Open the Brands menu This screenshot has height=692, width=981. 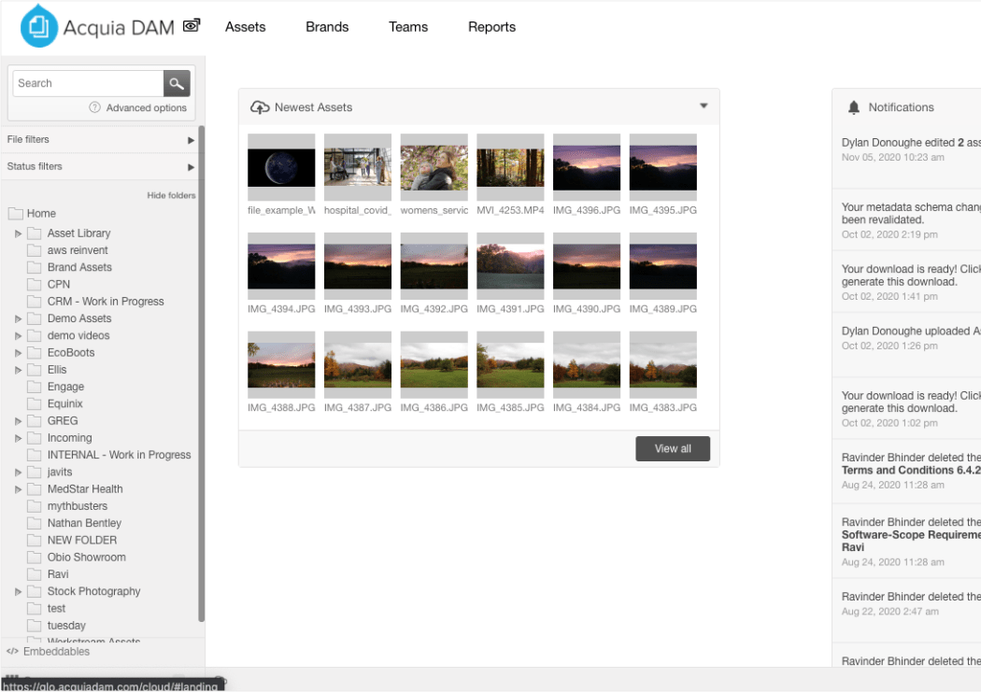coord(327,27)
